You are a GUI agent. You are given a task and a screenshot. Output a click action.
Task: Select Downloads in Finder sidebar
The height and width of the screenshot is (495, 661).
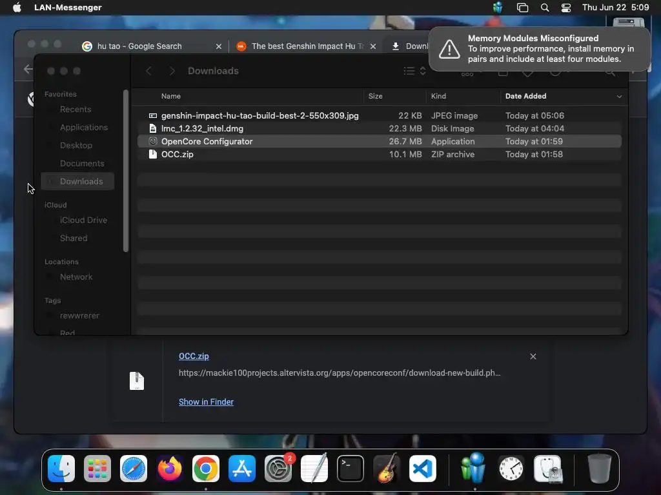coord(77,181)
